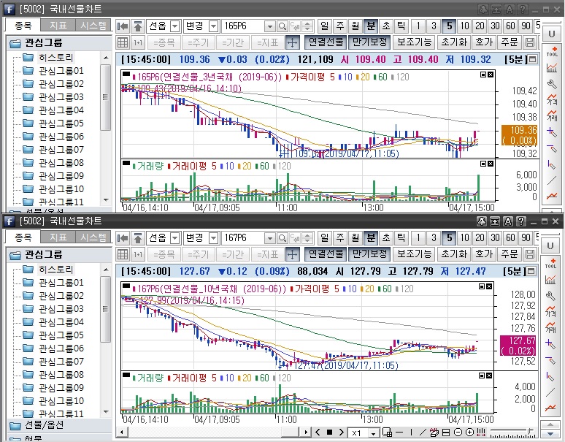Switch top chart to 일 (daily) period

323,26
